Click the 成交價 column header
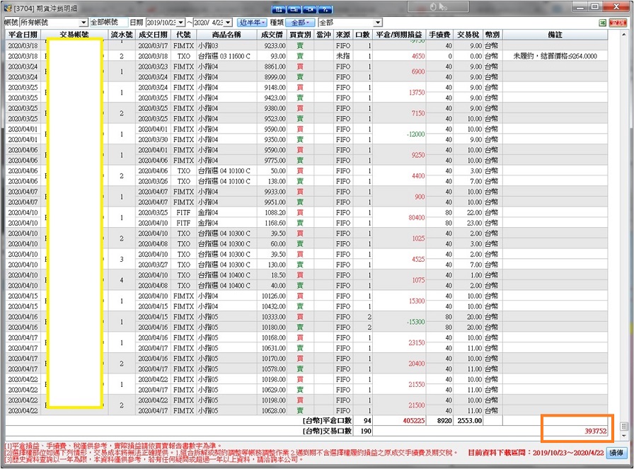 click(272, 35)
